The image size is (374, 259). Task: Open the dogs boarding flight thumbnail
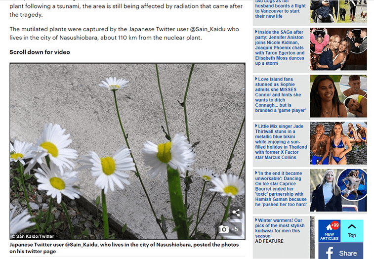click(x=338, y=11)
